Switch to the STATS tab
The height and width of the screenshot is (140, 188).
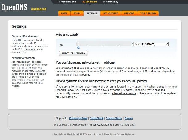pos(77,14)
